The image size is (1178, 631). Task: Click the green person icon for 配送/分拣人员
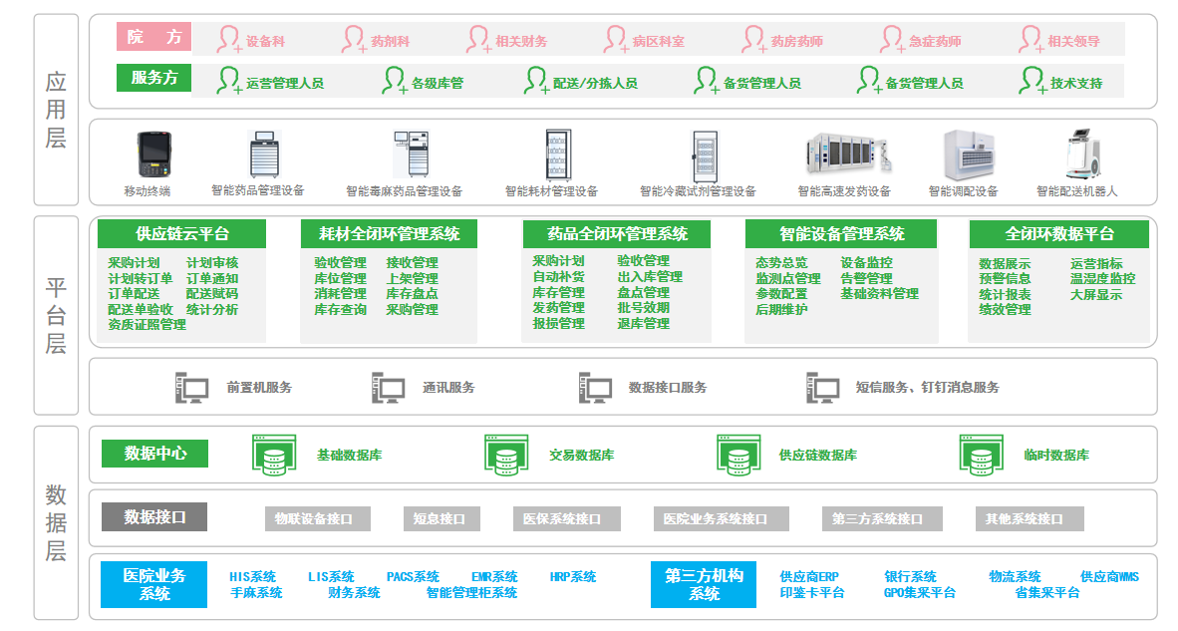pos(536,81)
